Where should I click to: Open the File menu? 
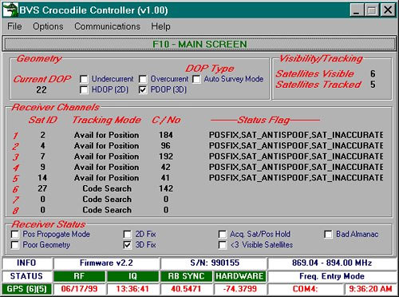(14, 26)
